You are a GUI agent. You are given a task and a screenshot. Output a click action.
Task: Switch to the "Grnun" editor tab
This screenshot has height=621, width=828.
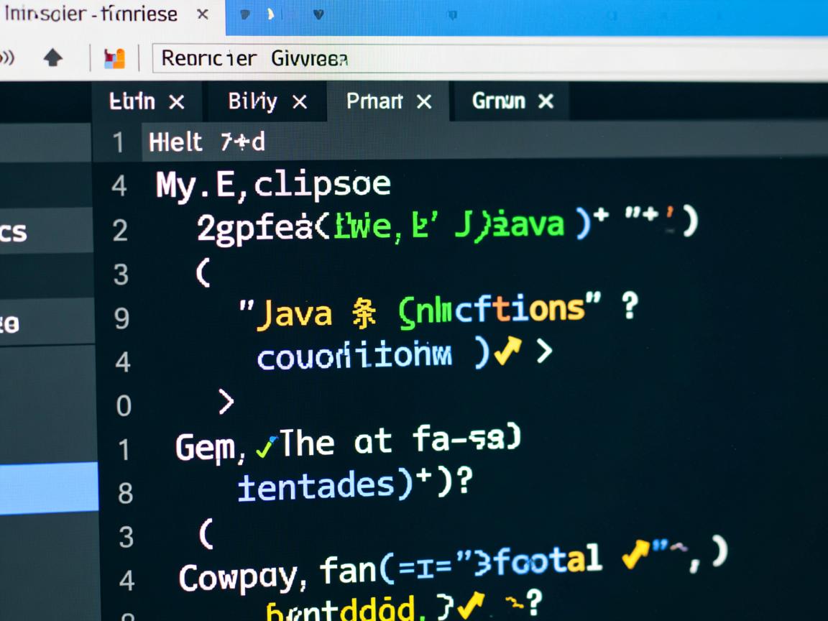point(497,101)
